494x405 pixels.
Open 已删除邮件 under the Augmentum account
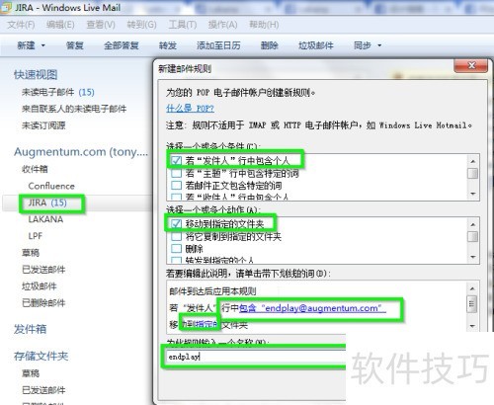tap(43, 303)
